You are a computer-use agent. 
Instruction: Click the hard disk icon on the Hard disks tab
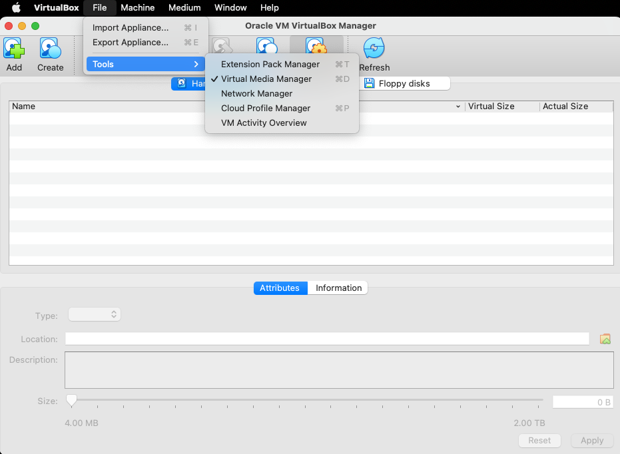tap(180, 83)
